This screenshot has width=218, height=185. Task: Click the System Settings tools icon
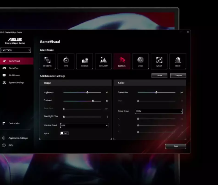4,82
